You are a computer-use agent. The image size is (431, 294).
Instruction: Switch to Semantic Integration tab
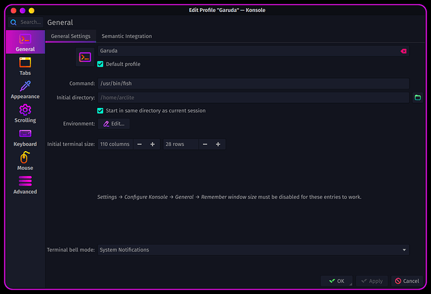point(127,36)
